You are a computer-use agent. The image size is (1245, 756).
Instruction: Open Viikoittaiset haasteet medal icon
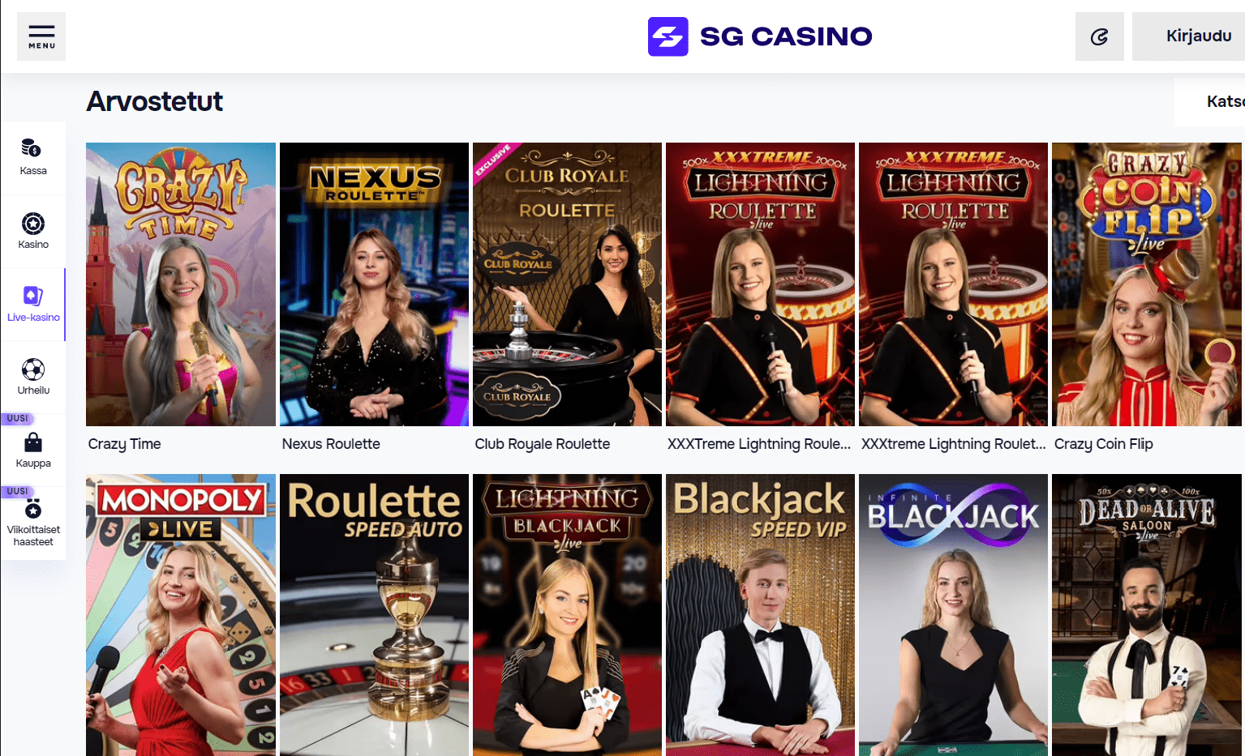tap(33, 509)
